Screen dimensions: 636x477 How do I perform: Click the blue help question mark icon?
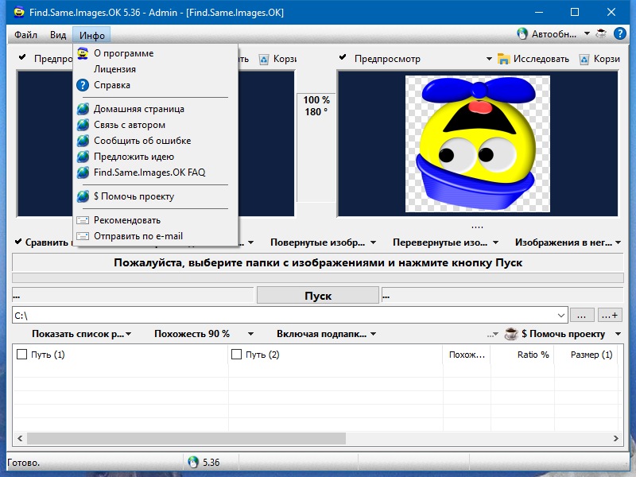(x=620, y=33)
